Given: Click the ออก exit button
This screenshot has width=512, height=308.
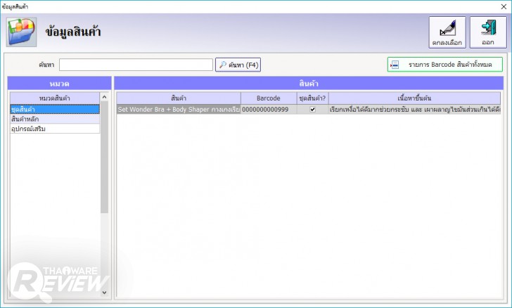Looking at the screenshot, I should point(488,32).
